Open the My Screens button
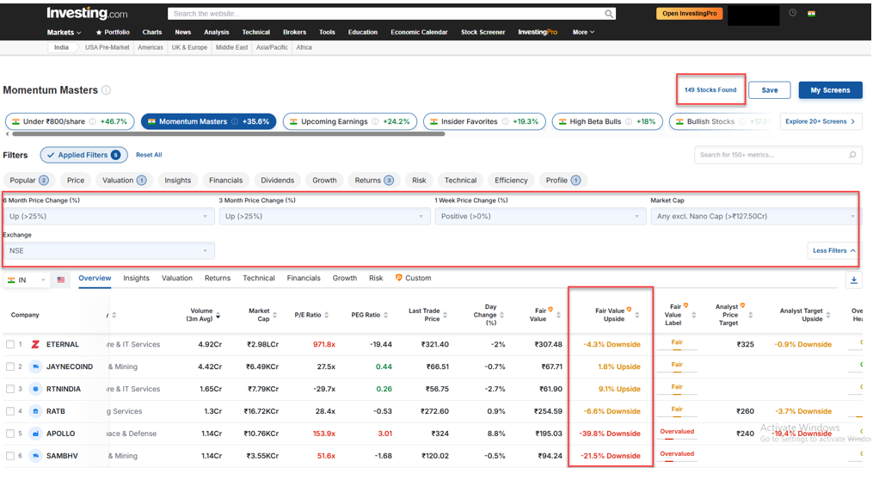The height and width of the screenshot is (480, 873). 830,90
